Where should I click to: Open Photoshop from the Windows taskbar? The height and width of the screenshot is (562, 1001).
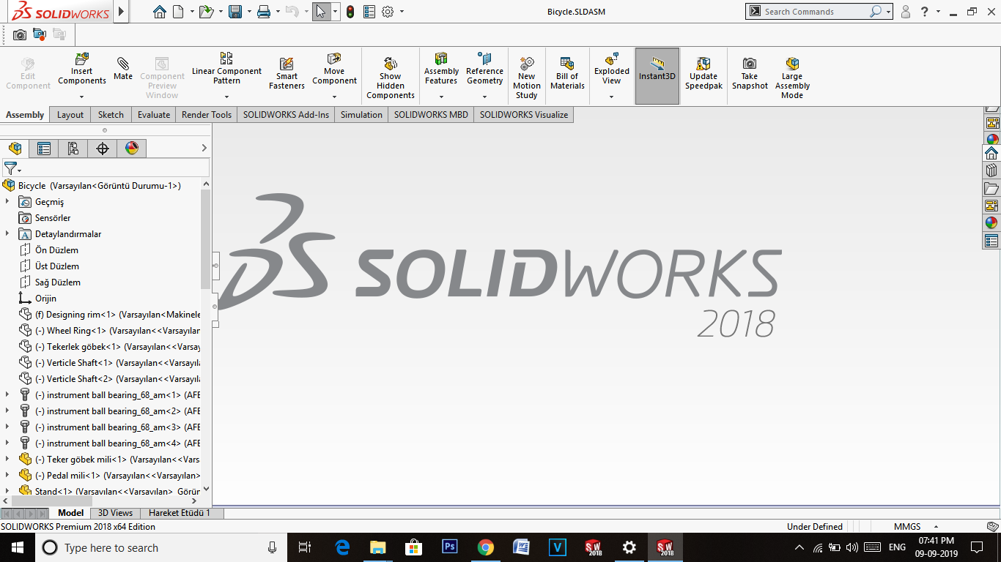pos(449,547)
